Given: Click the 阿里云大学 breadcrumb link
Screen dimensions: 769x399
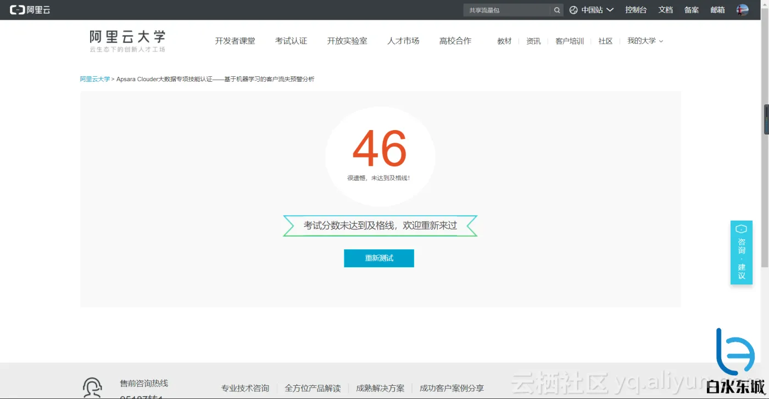Looking at the screenshot, I should [x=95, y=79].
